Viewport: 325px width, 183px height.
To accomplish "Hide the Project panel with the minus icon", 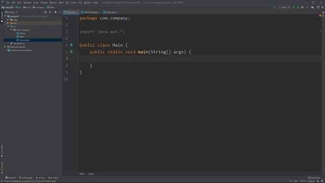I will click(60, 12).
